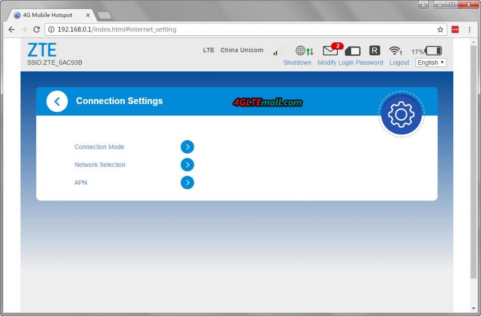
Task: Click the SIM card status icon
Action: [352, 51]
